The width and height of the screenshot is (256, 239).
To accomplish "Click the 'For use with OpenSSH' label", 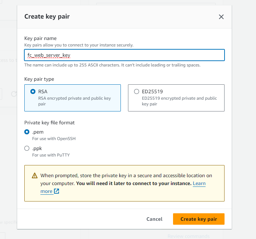I will click(54, 139).
